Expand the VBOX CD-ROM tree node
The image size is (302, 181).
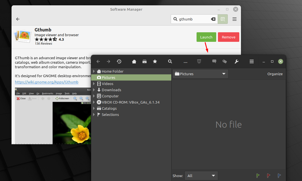[94, 102]
